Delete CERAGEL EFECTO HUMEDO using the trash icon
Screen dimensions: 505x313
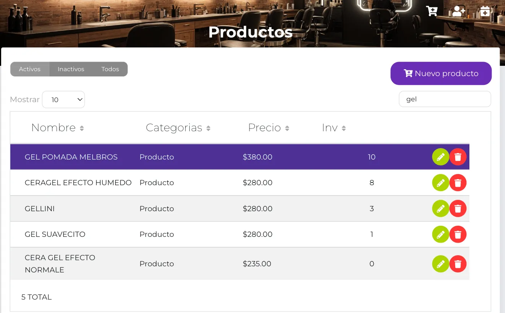[x=458, y=183]
